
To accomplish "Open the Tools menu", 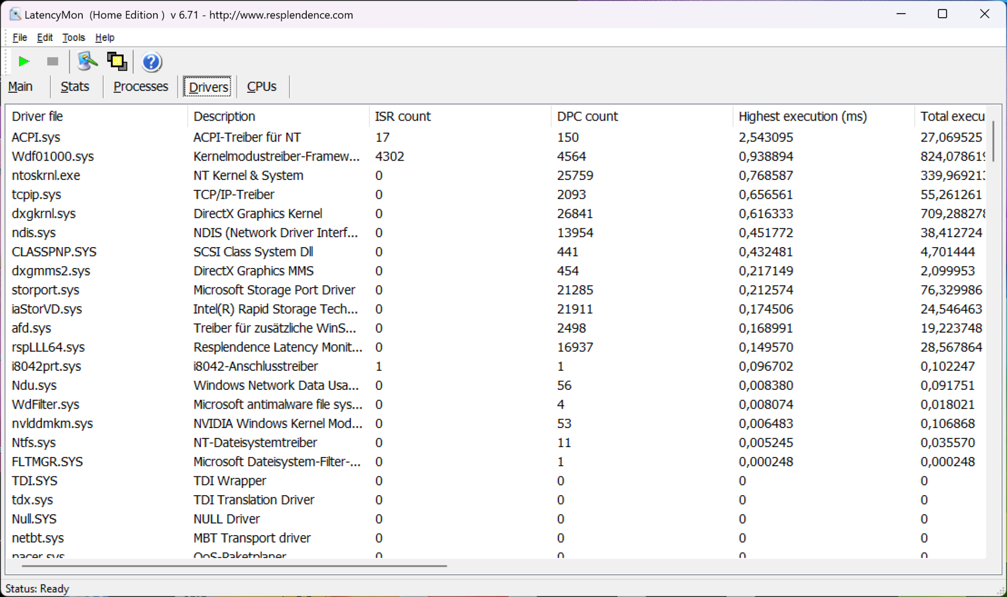I will [73, 37].
